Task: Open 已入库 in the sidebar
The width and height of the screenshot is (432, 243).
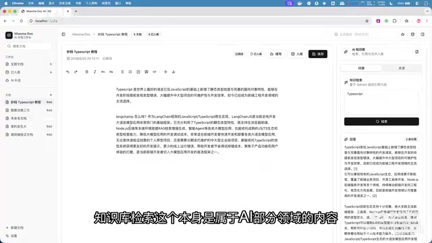Action: point(28,72)
